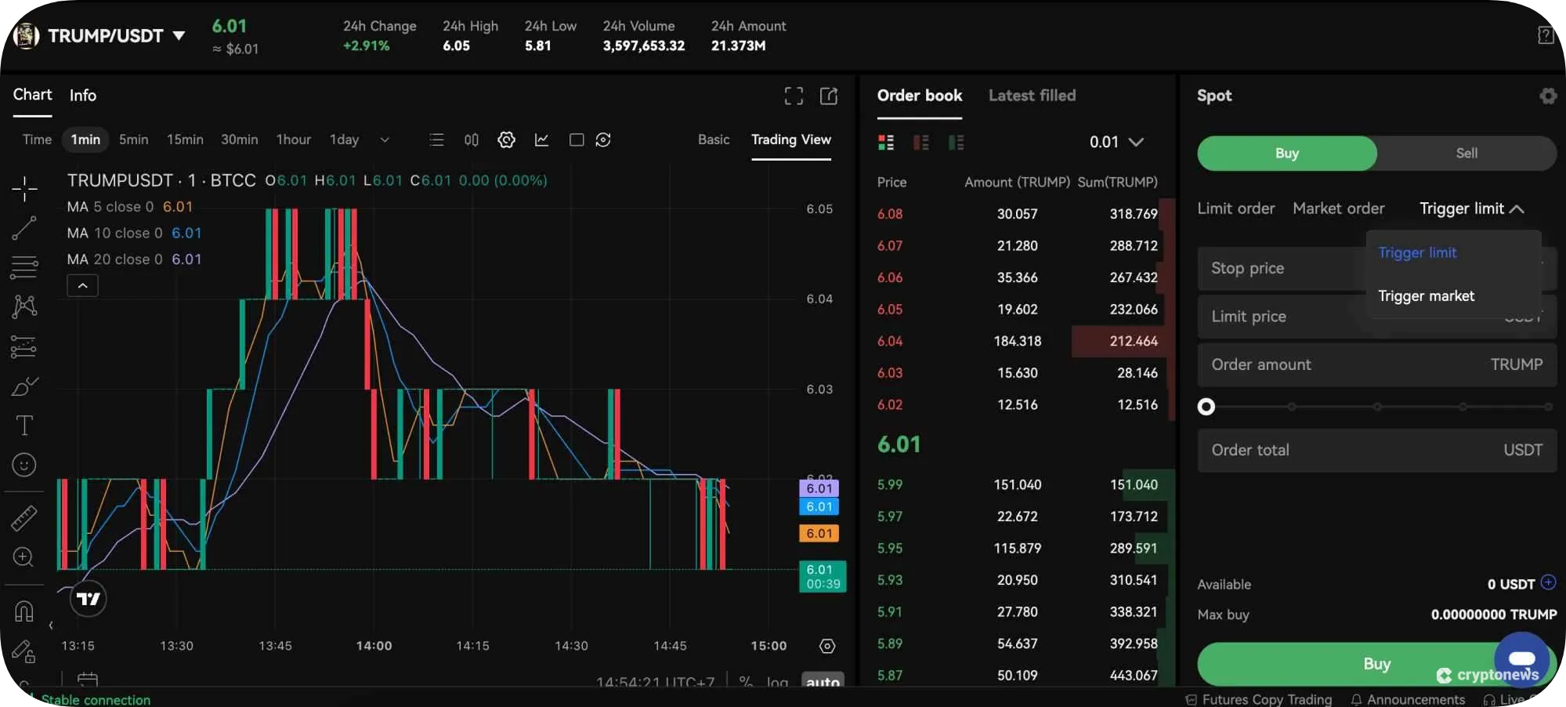
Task: Open chart settings gear icon
Action: pos(506,140)
